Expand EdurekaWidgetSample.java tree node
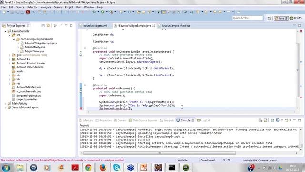This screenshot has height=172, width=305. click(x=18, y=43)
